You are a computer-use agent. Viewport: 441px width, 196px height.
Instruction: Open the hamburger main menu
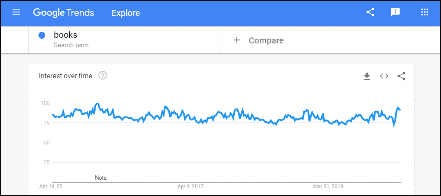pyautogui.click(x=17, y=12)
